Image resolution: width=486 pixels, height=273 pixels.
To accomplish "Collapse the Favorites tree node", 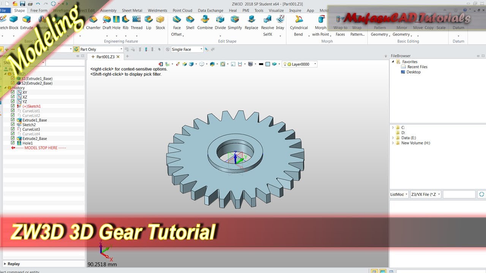I will tap(393, 61).
